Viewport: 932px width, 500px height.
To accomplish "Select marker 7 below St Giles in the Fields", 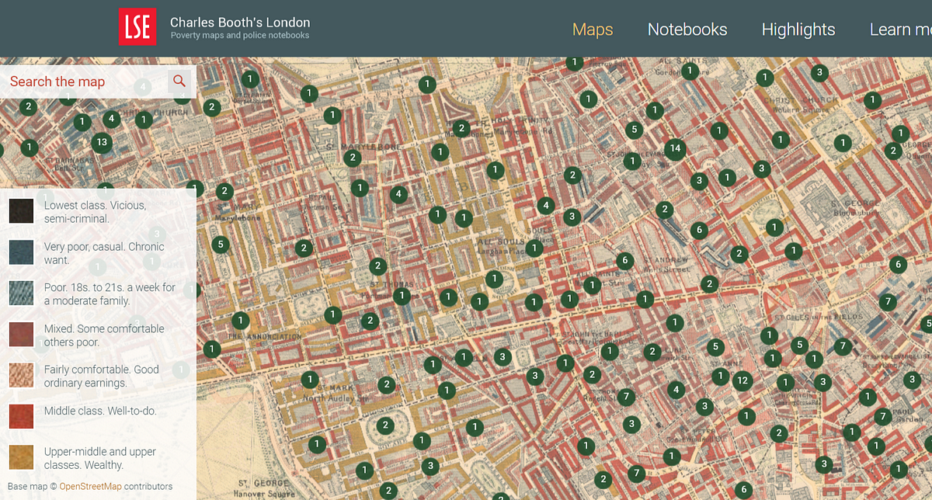I will click(842, 346).
